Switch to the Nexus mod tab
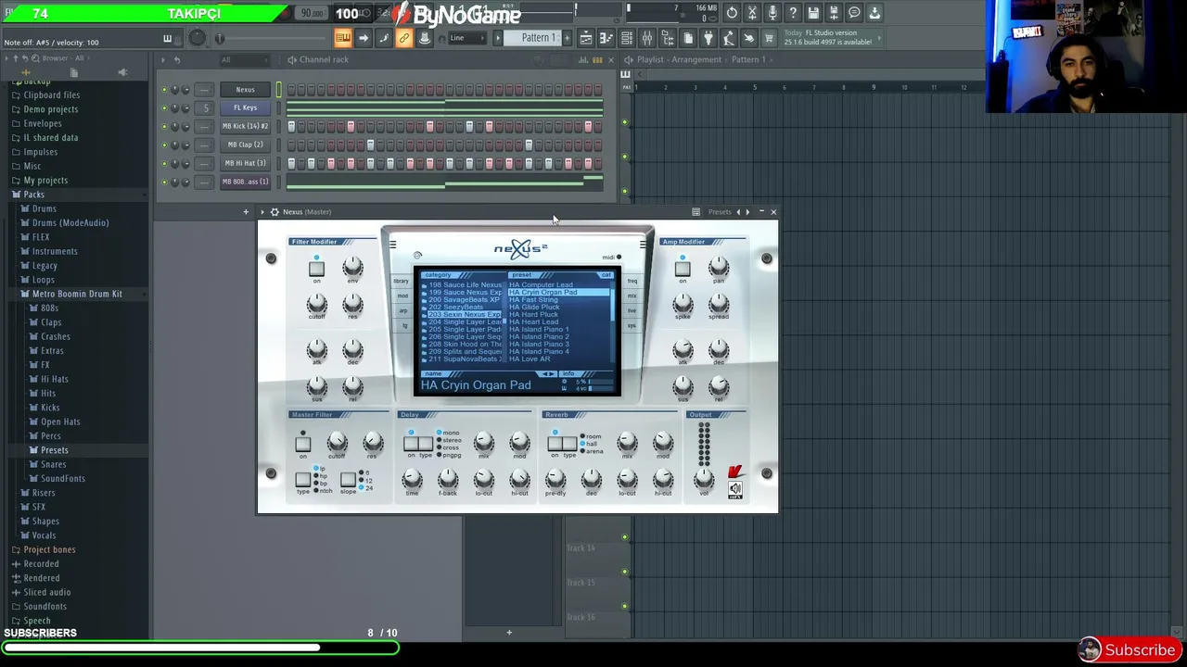 [x=402, y=296]
